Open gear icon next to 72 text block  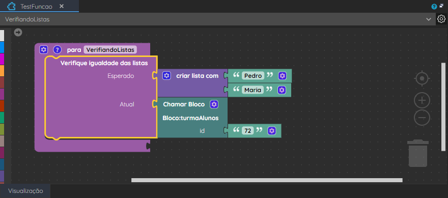272,131
